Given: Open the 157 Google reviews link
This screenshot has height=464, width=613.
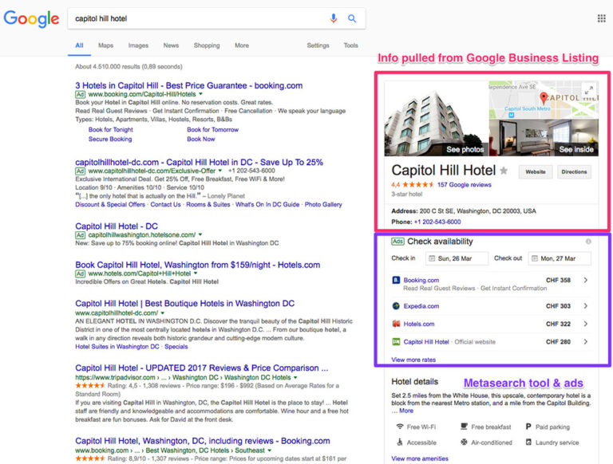Looking at the screenshot, I should click(465, 185).
